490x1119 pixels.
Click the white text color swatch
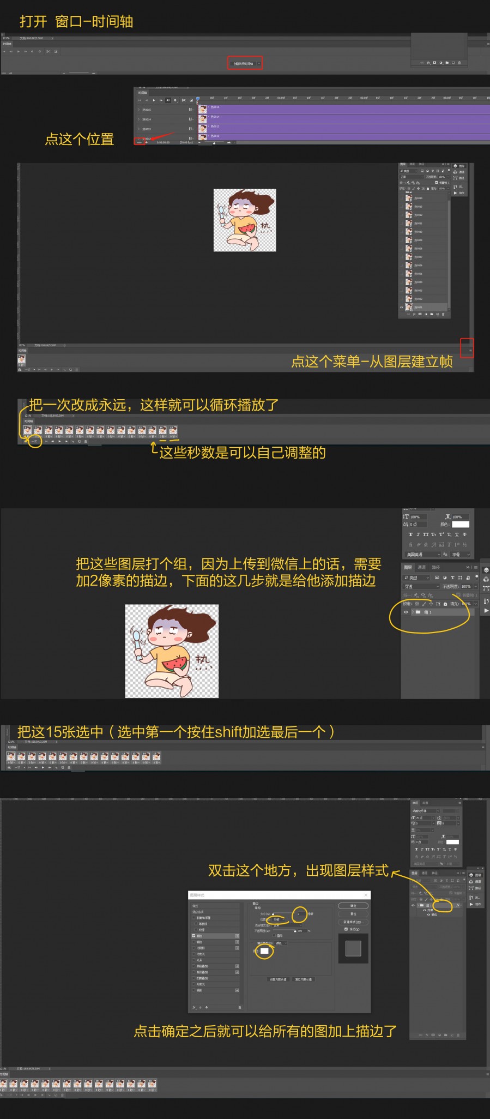[461, 524]
